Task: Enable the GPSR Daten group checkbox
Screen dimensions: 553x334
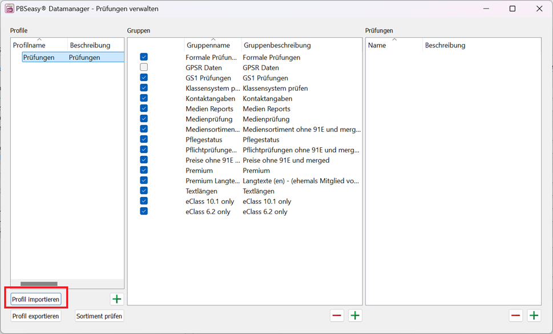Action: point(144,67)
